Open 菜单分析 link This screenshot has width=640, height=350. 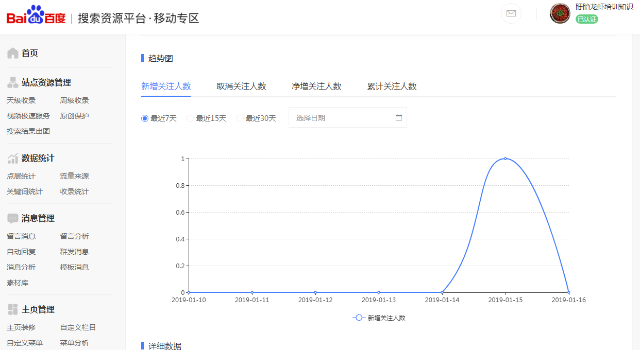coord(74,343)
